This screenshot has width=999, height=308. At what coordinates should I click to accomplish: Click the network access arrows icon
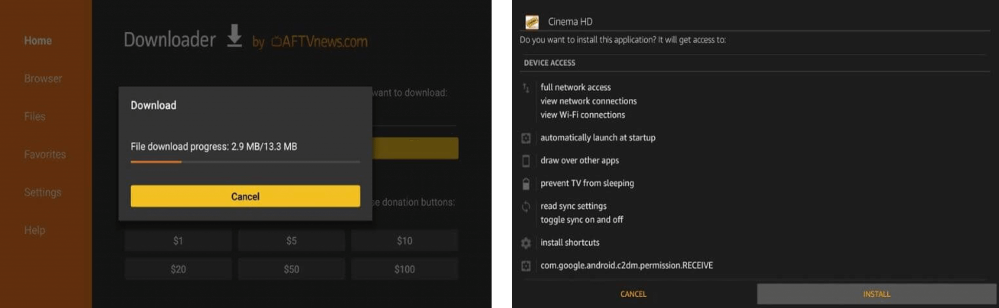pyautogui.click(x=526, y=88)
